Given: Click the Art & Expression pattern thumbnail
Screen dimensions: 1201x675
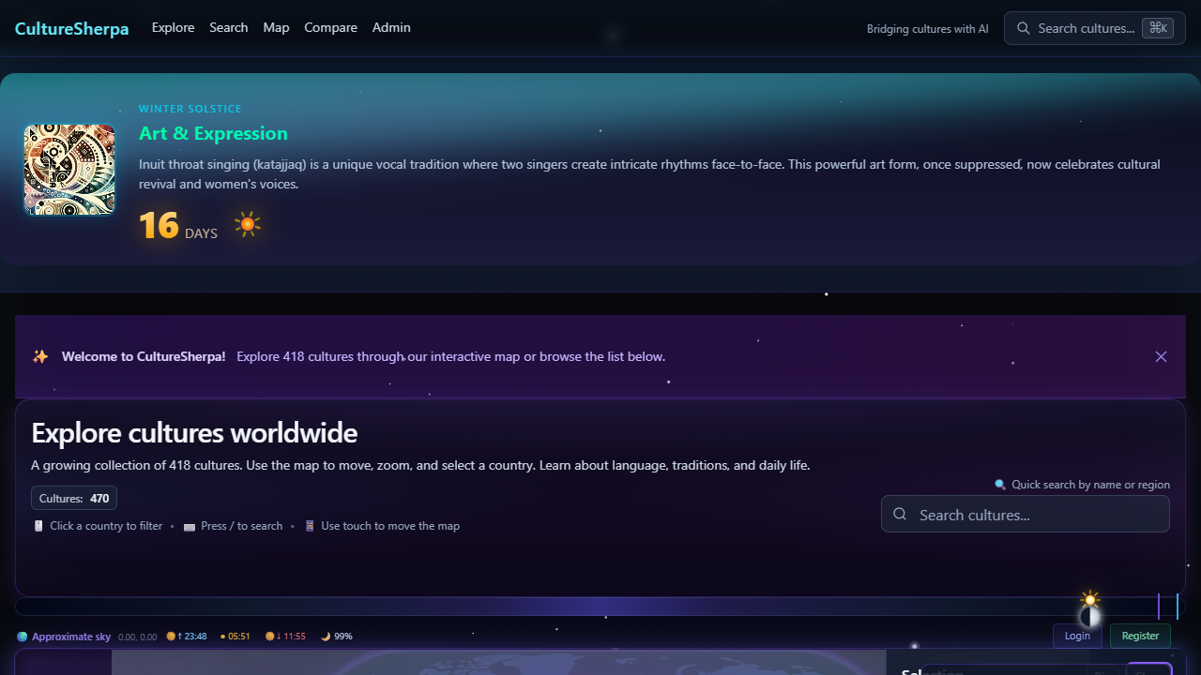Looking at the screenshot, I should click(x=69, y=170).
